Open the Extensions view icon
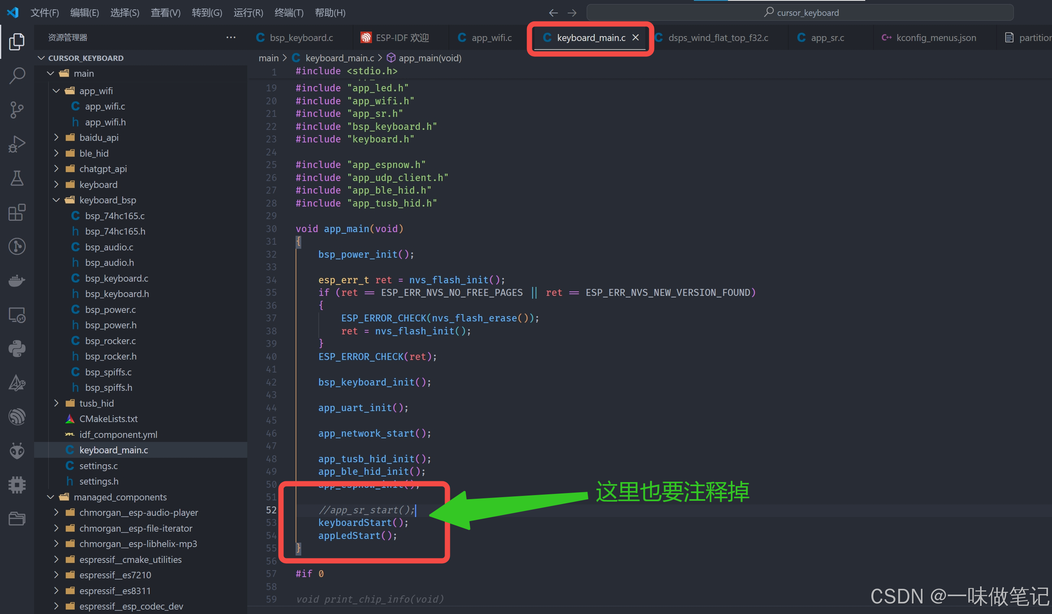 click(17, 212)
